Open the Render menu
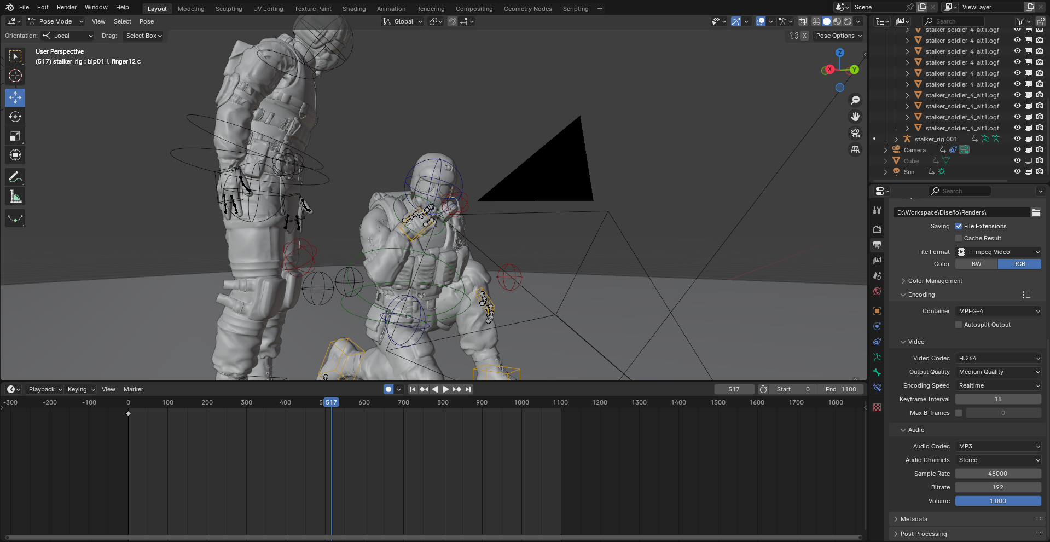The height and width of the screenshot is (542, 1050). [67, 7]
